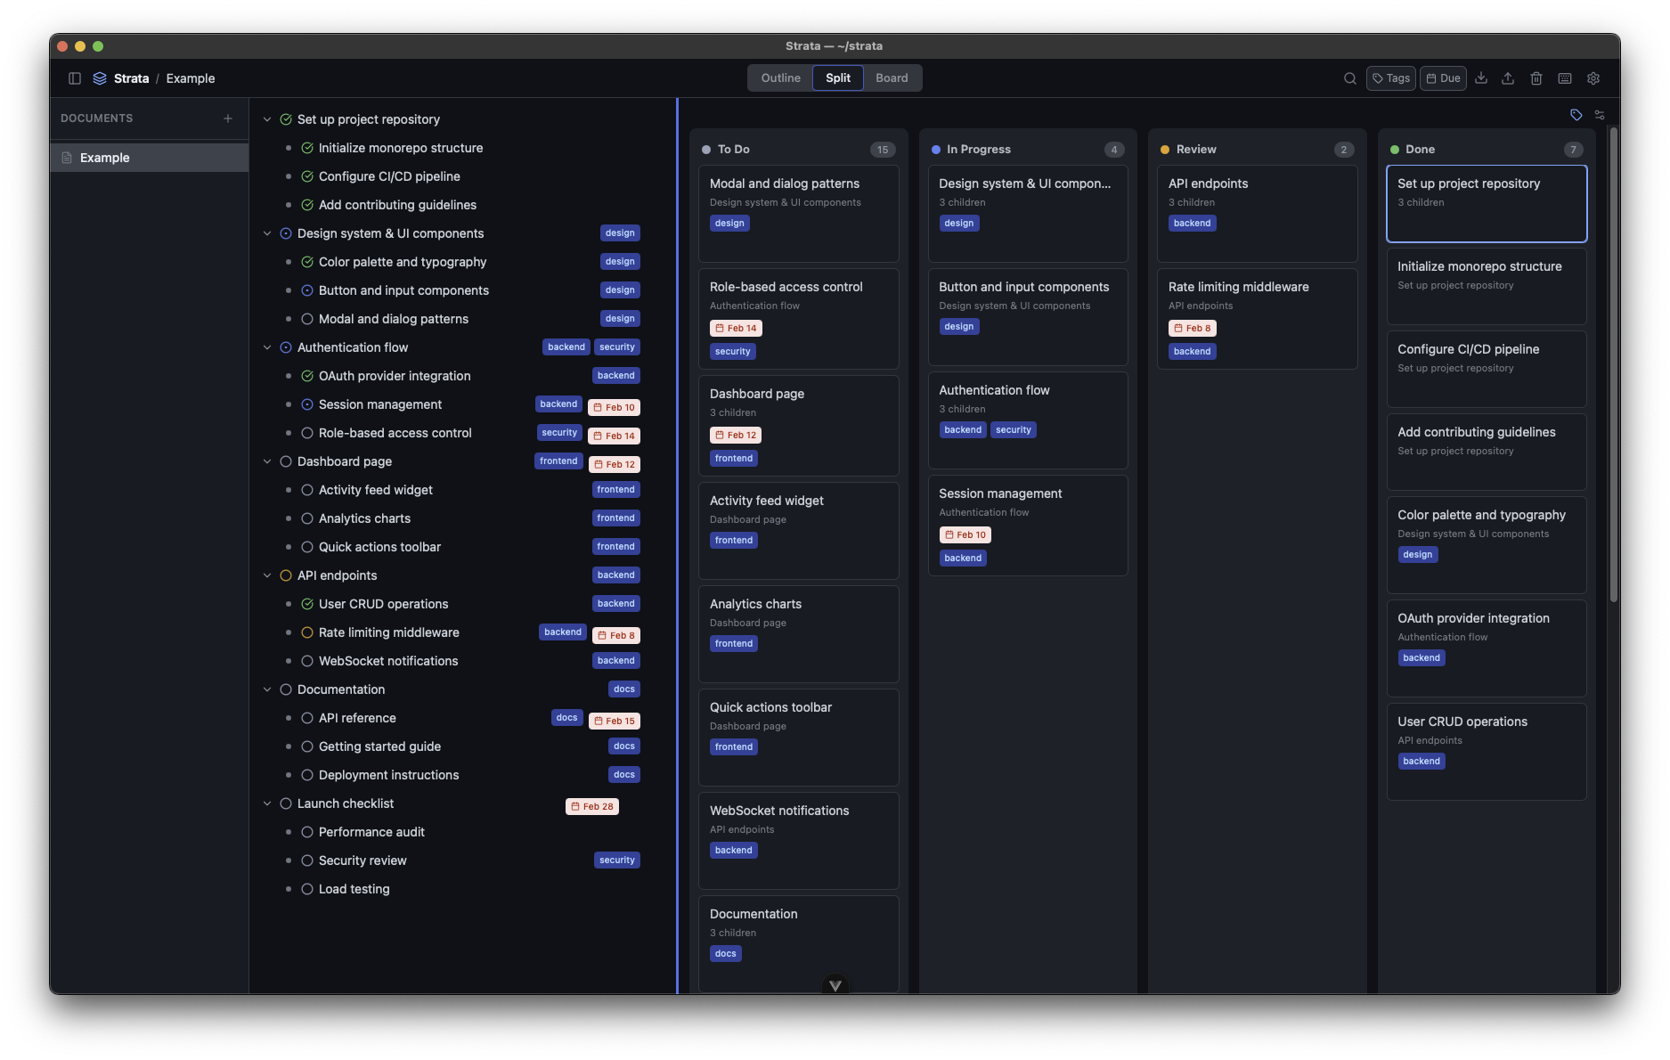Click the board vertical scrollbar
1670x1060 pixels.
click(x=1614, y=365)
